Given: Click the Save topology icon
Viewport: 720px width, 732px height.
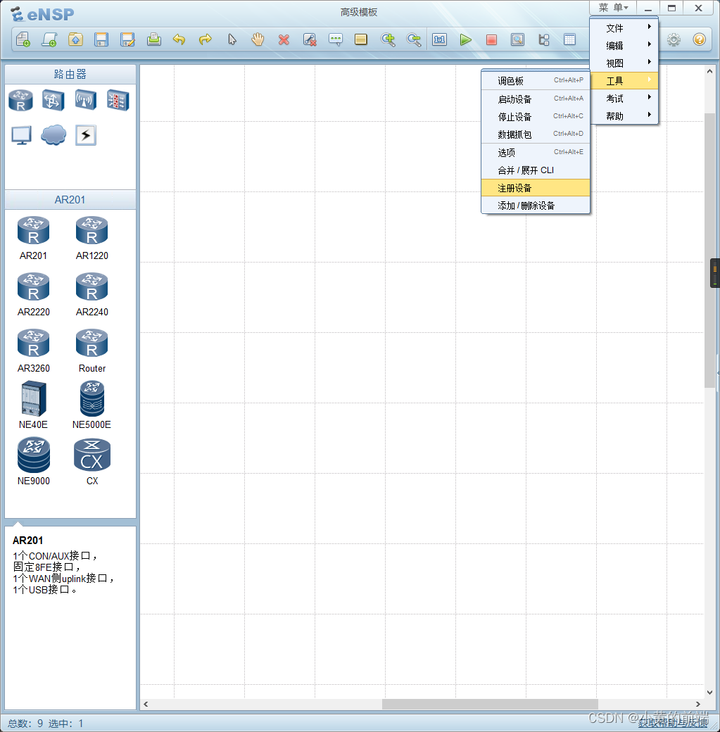Looking at the screenshot, I should pyautogui.click(x=101, y=39).
